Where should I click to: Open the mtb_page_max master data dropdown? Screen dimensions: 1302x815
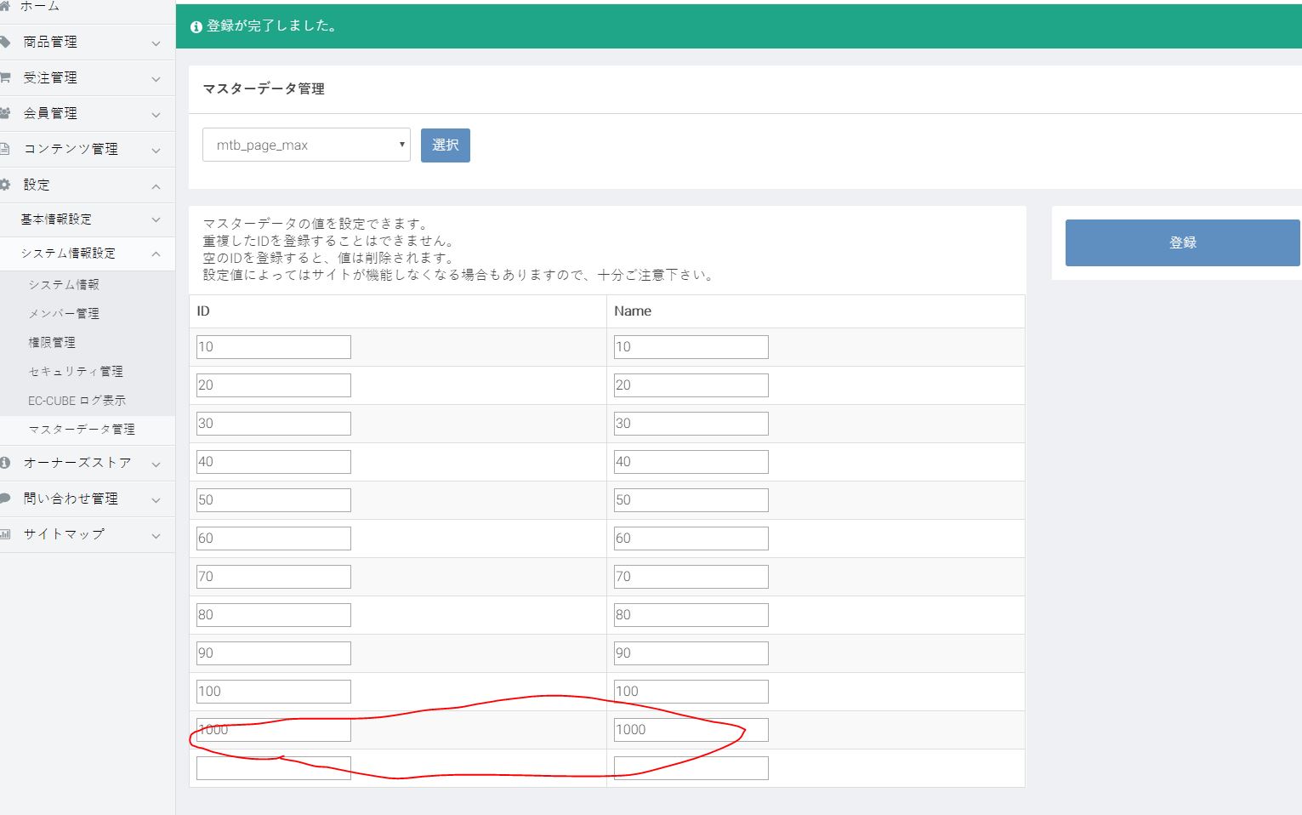306,145
